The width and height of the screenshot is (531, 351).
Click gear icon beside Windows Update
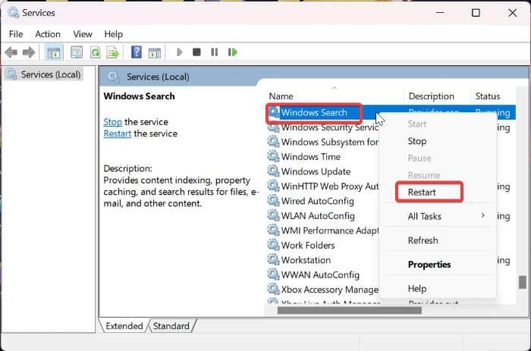click(273, 171)
